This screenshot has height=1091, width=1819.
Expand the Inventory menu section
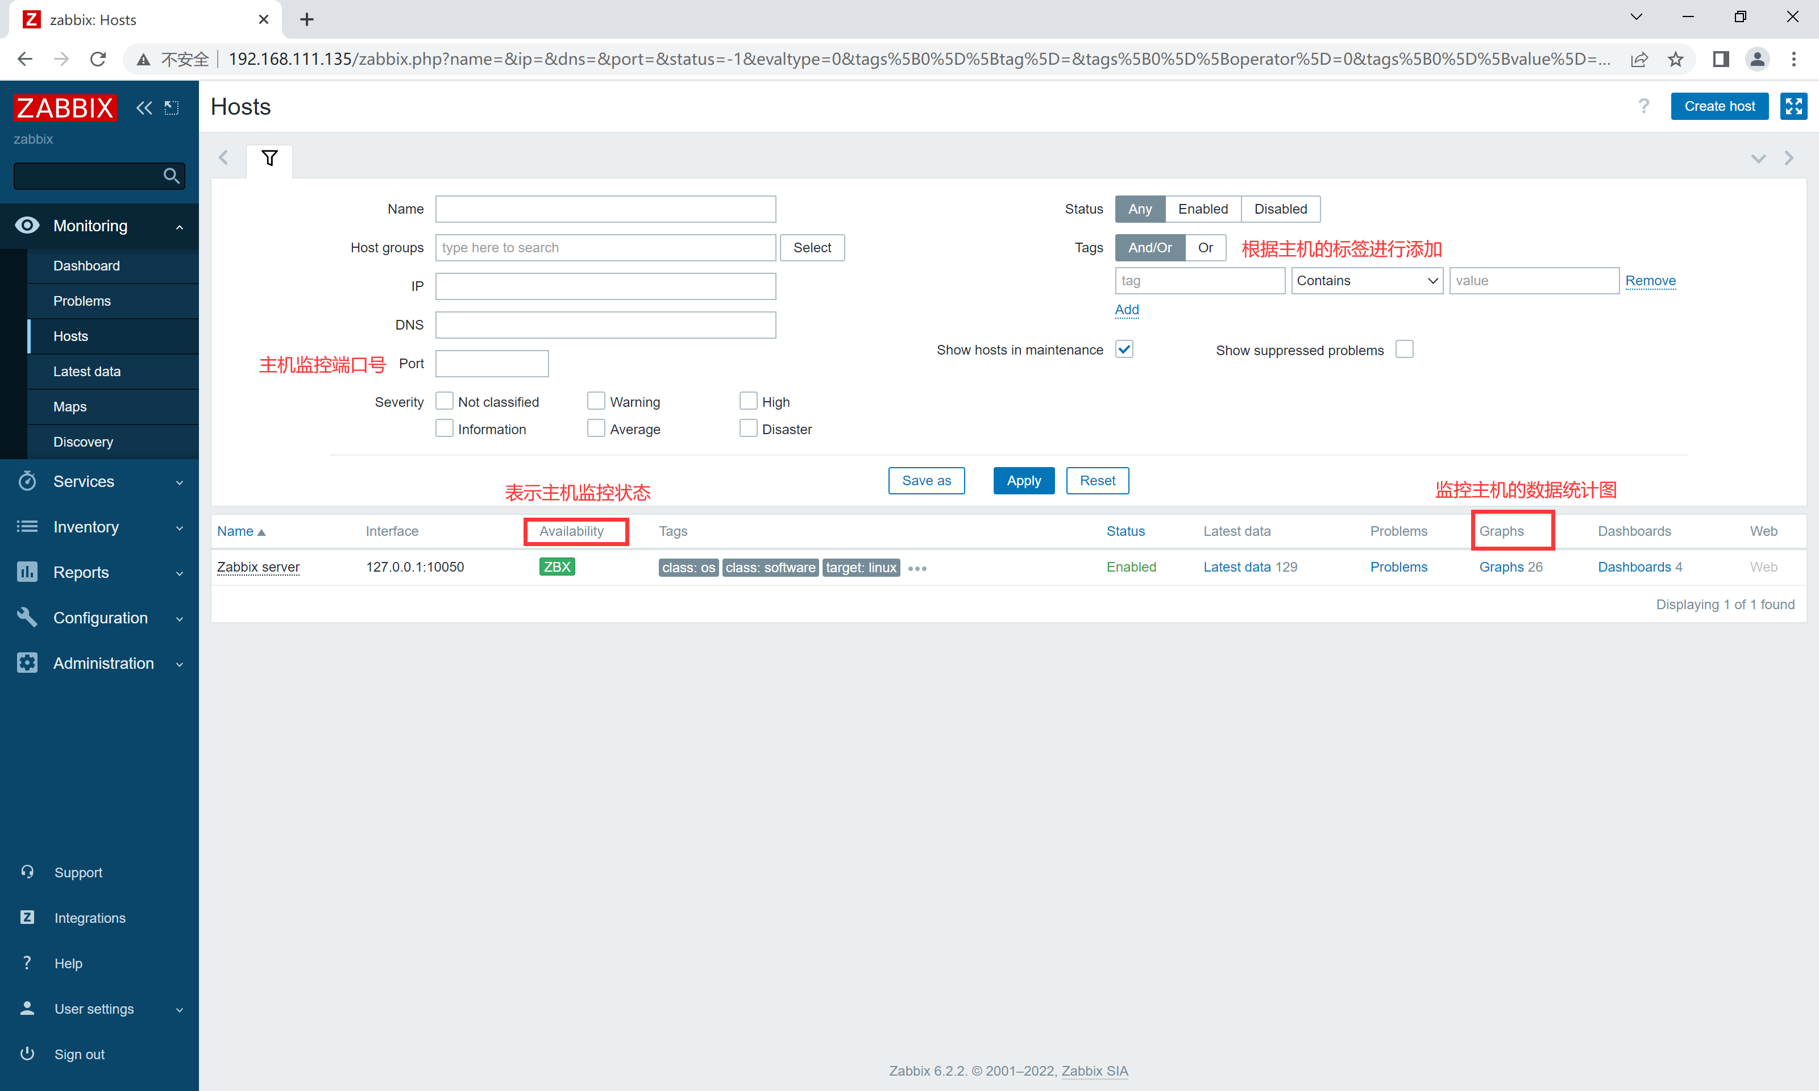click(x=99, y=527)
